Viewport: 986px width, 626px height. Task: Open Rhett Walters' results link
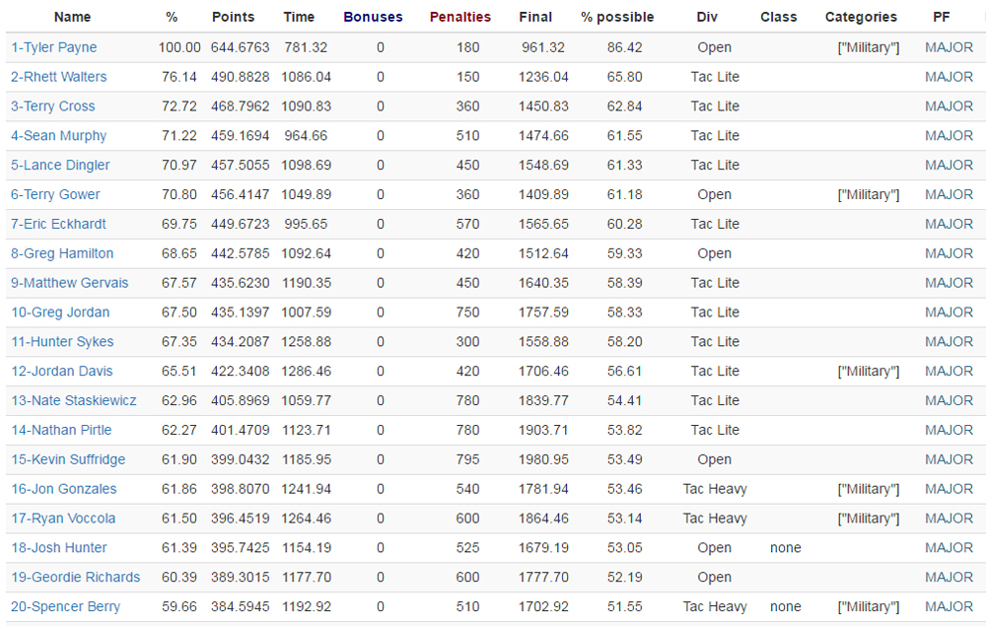tap(58, 77)
